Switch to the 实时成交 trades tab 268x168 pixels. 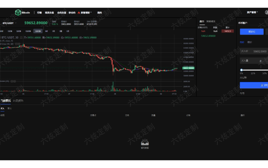pos(211,21)
